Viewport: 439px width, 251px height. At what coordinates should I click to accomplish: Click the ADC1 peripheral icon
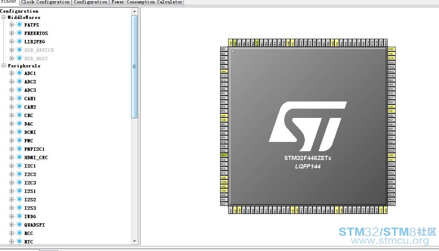[19, 73]
